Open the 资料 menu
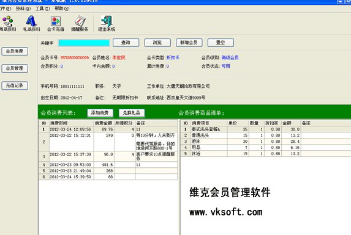The image size is (351, 235). 23,9
